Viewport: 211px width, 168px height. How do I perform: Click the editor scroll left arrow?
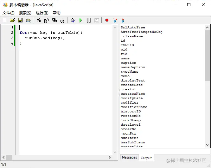pyautogui.click(x=3, y=157)
